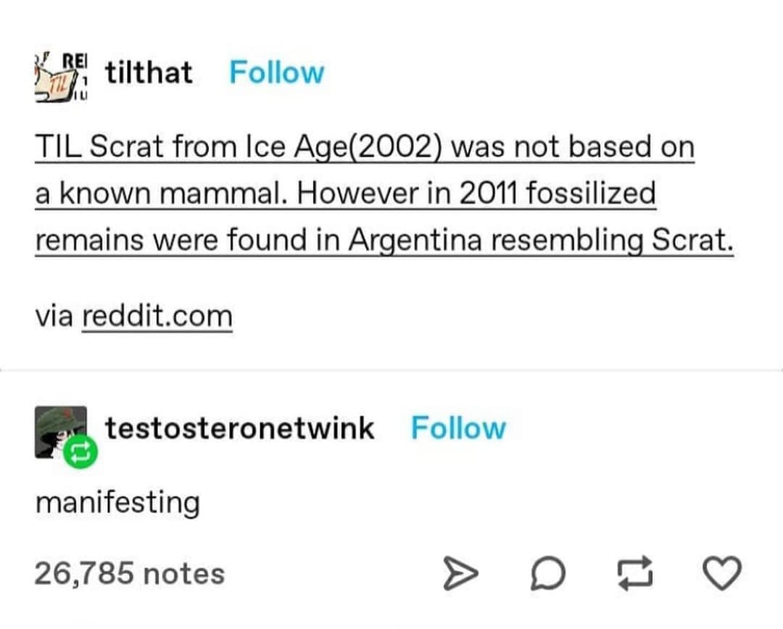Image resolution: width=783 pixels, height=629 pixels.
Task: Select the testosteronetwink blog name
Action: tap(239, 428)
